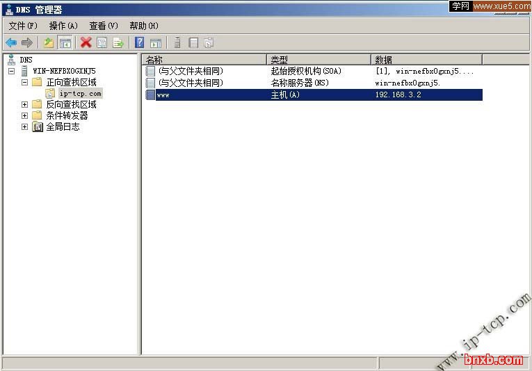Toggle the Show/Hide Console Tree button
Viewport: 532px width, 371px height.
pyautogui.click(x=65, y=42)
